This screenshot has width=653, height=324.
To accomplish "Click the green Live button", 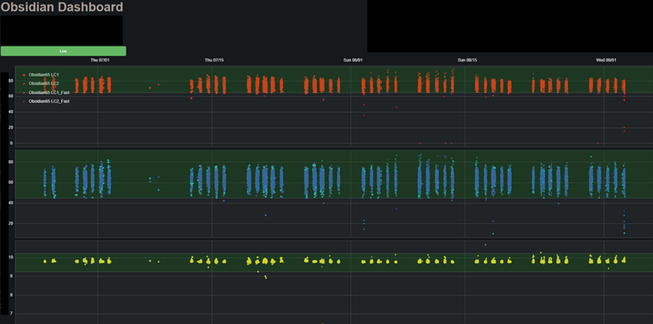I will click(63, 51).
